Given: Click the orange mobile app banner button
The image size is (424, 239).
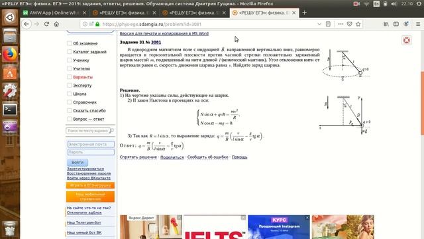Looking at the screenshot, I should point(90,197).
